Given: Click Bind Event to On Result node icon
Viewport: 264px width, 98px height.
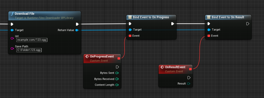Looking at the screenshot, I should pyautogui.click(x=209, y=17).
